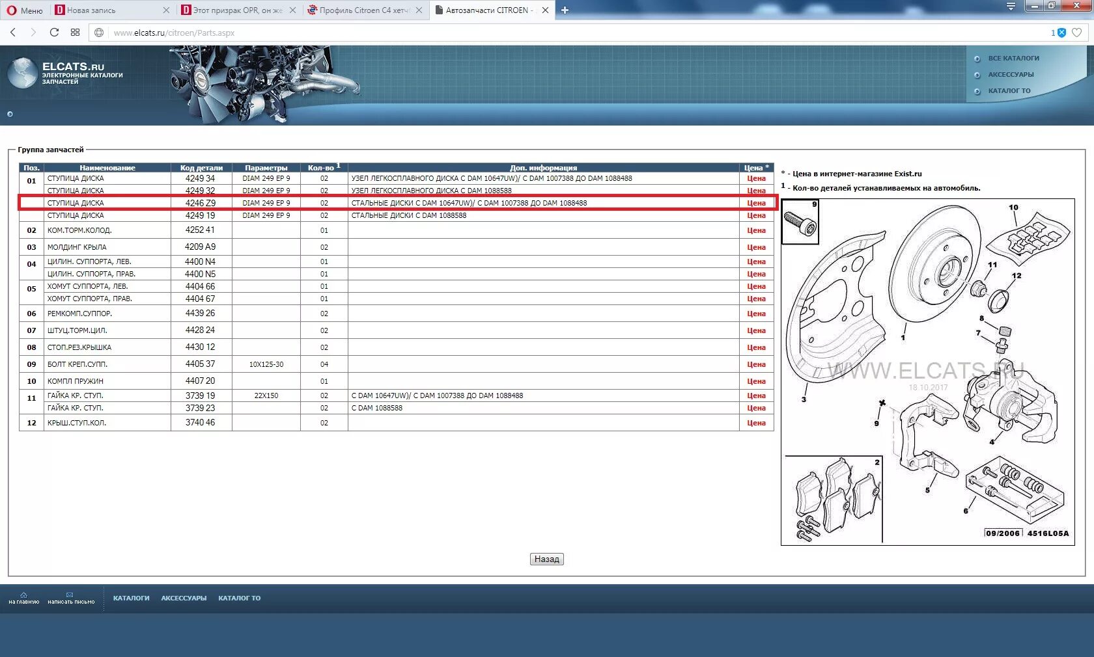
Task: Open the tab menu icon near window controls
Action: [x=1011, y=7]
